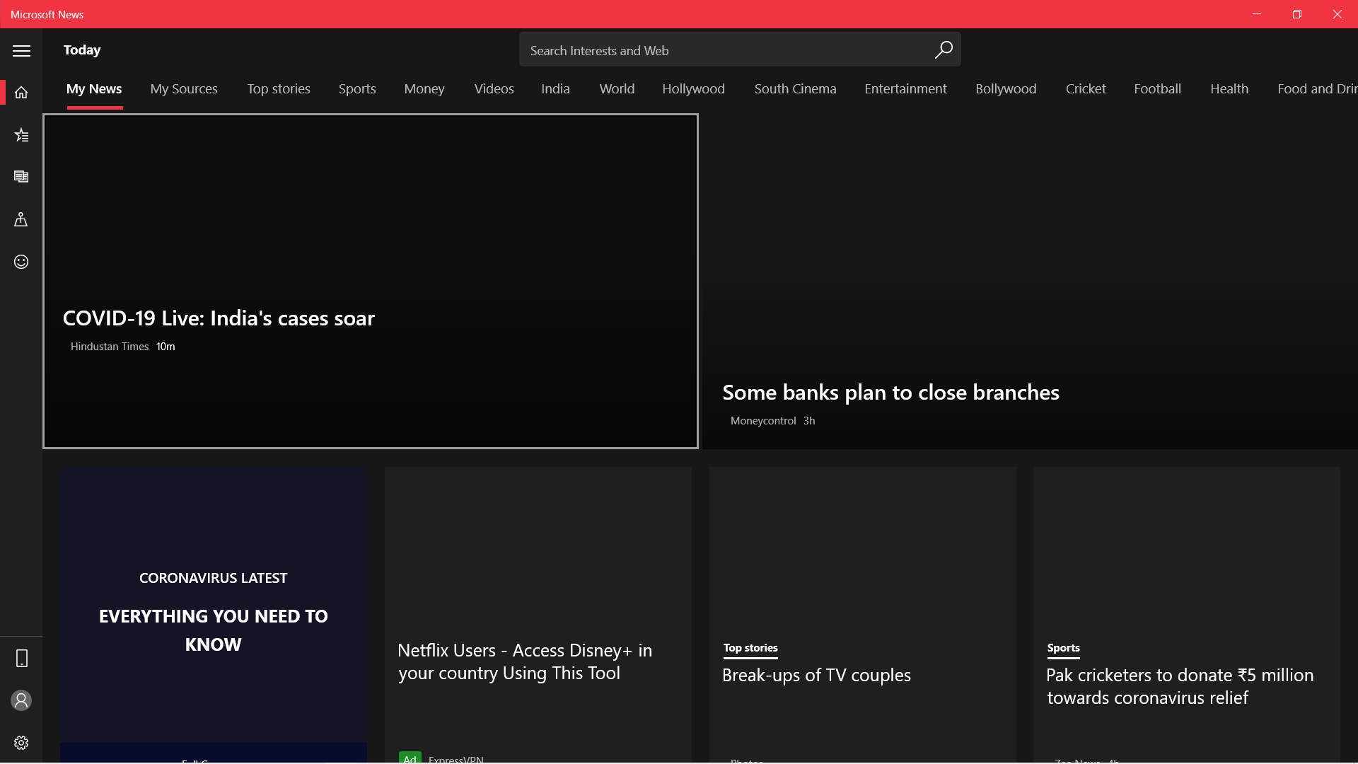Screen dimensions: 1358x764
Task: Open the Health section tab
Action: 1229,88
